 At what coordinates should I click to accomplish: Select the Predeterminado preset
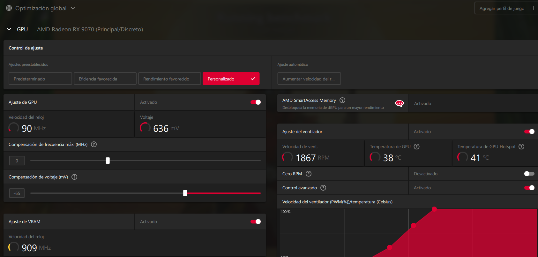[x=40, y=79]
